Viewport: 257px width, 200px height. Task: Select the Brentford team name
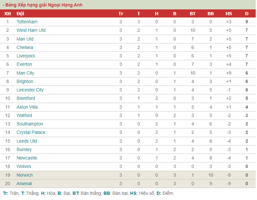[x=26, y=98]
